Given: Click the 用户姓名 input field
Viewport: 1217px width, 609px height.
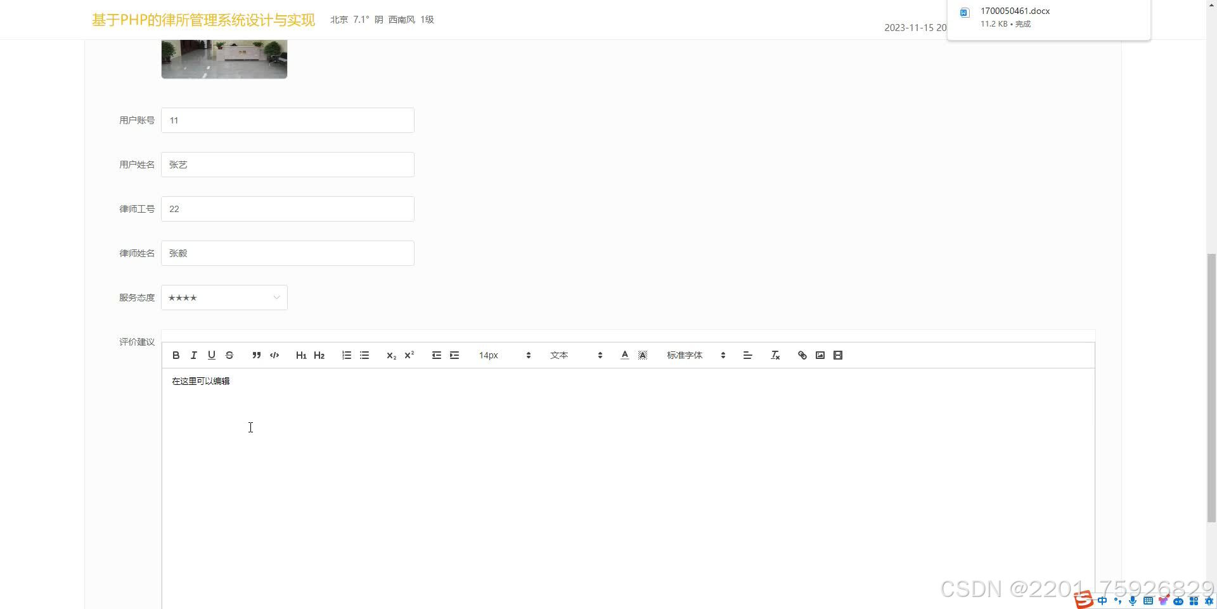Looking at the screenshot, I should [288, 165].
